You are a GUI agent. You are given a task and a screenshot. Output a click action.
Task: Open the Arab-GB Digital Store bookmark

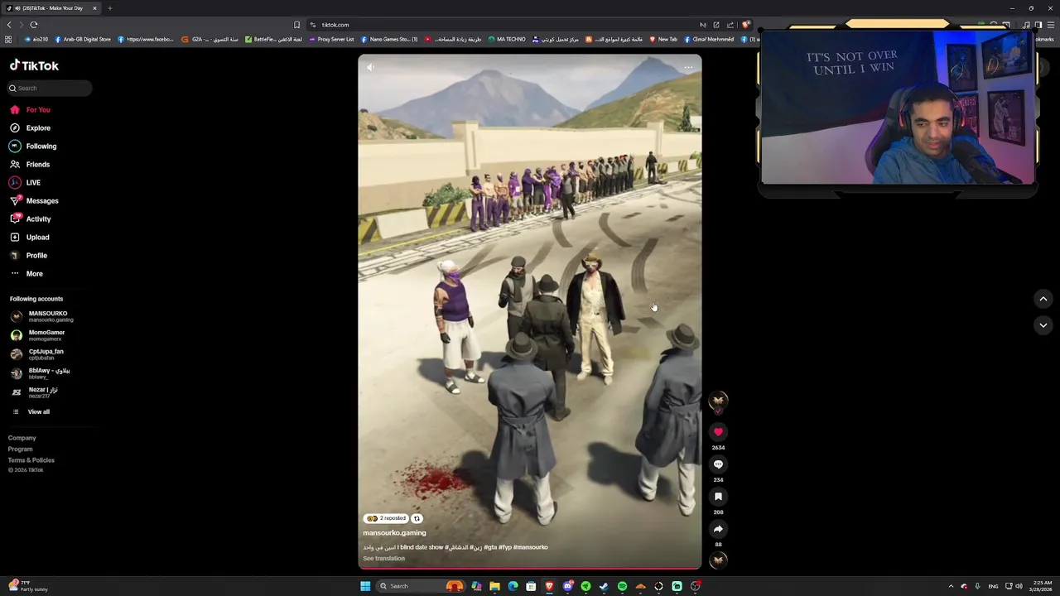pos(82,39)
